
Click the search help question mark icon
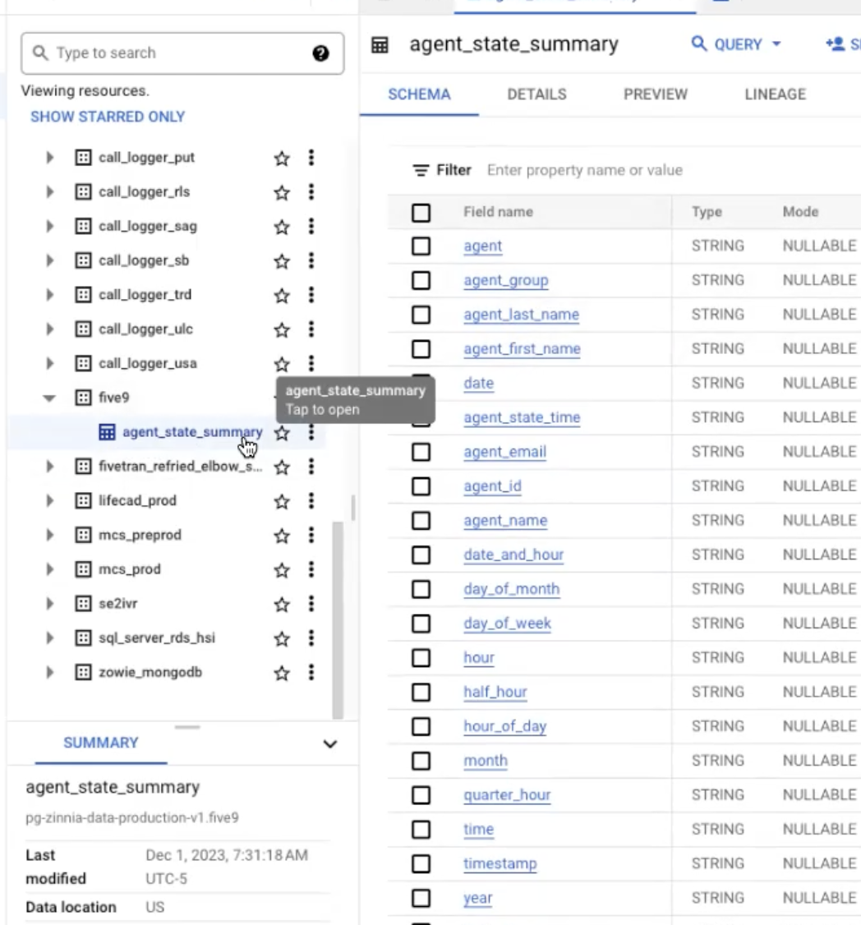click(x=320, y=53)
